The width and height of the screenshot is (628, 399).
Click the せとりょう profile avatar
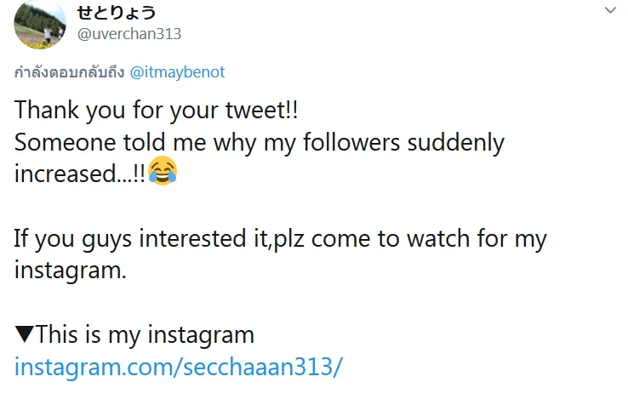pos(40,24)
